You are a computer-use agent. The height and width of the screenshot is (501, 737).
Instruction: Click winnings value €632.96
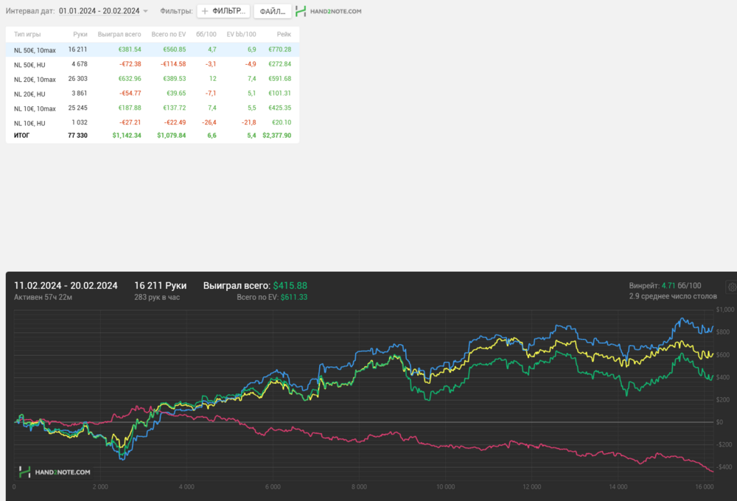[x=129, y=79]
